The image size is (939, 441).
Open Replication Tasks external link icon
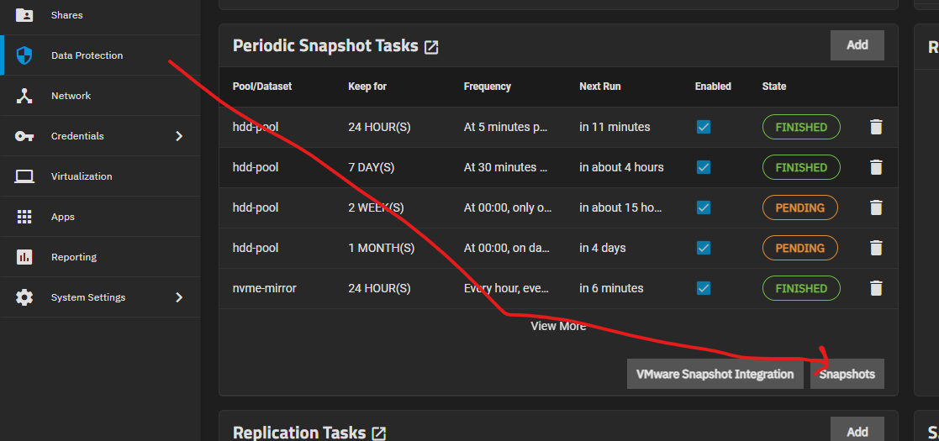tap(379, 433)
